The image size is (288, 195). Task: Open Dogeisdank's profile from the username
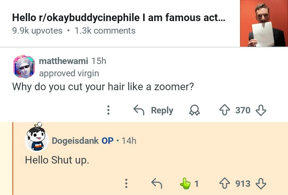click(75, 141)
